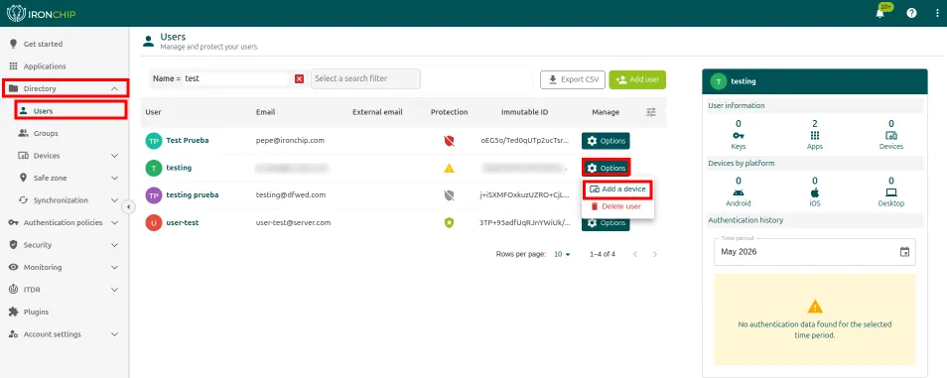The width and height of the screenshot is (947, 378).
Task: Open the rows per page dropdown
Action: 562,254
